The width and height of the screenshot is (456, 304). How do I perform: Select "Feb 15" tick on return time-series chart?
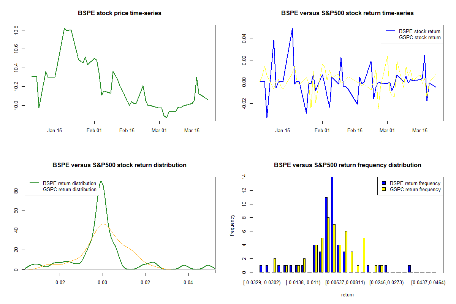click(355, 130)
